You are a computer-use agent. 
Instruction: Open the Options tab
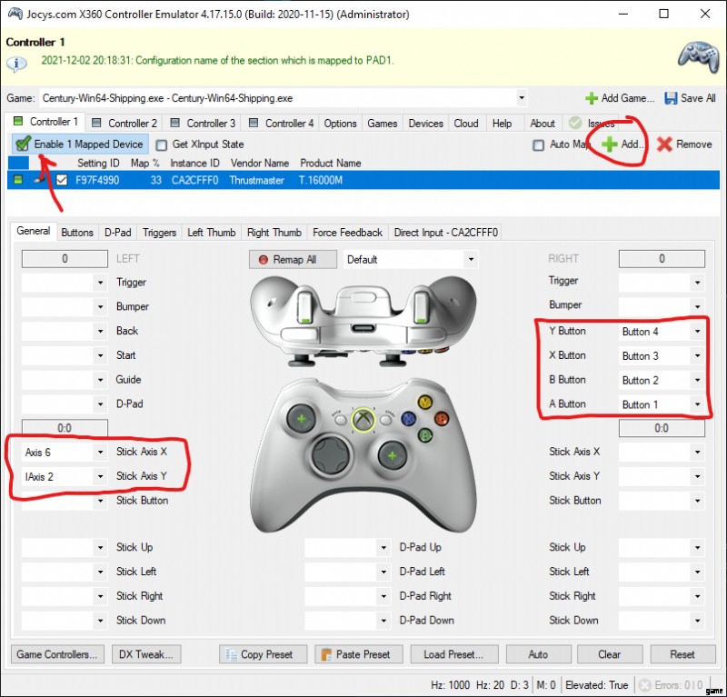click(x=340, y=124)
